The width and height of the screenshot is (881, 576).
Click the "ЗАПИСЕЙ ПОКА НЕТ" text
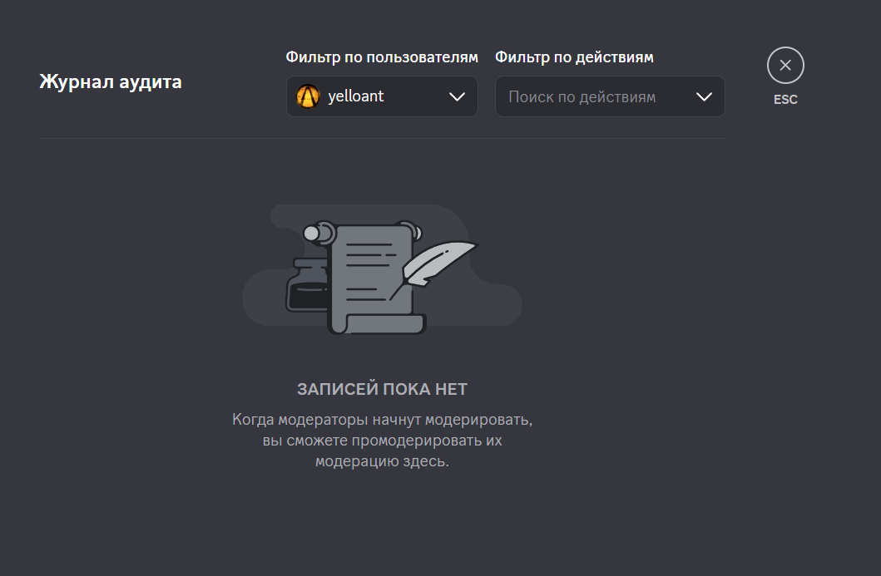[382, 389]
